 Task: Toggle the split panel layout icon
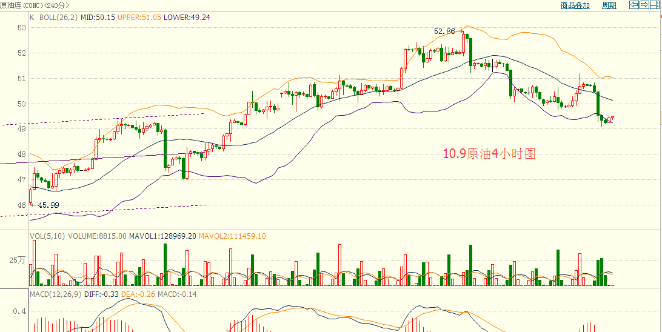pos(655,5)
